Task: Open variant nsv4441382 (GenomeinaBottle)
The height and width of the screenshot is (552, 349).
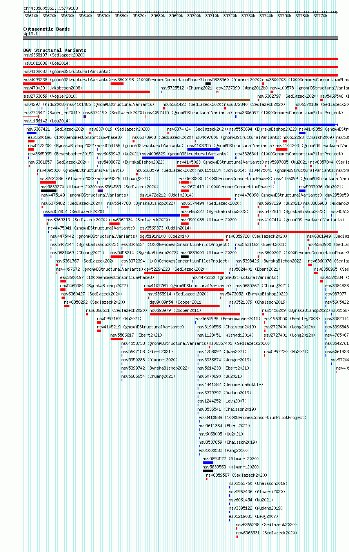Action: click(230, 384)
